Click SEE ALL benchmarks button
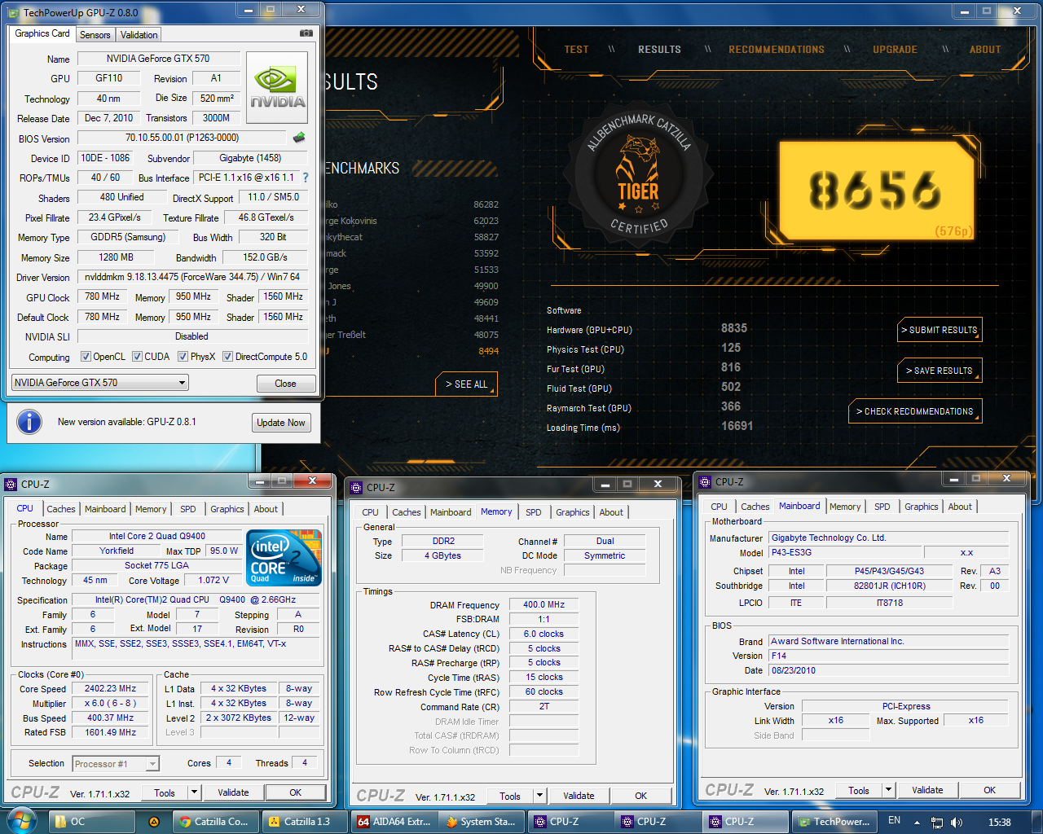1043x834 pixels. pos(466,384)
